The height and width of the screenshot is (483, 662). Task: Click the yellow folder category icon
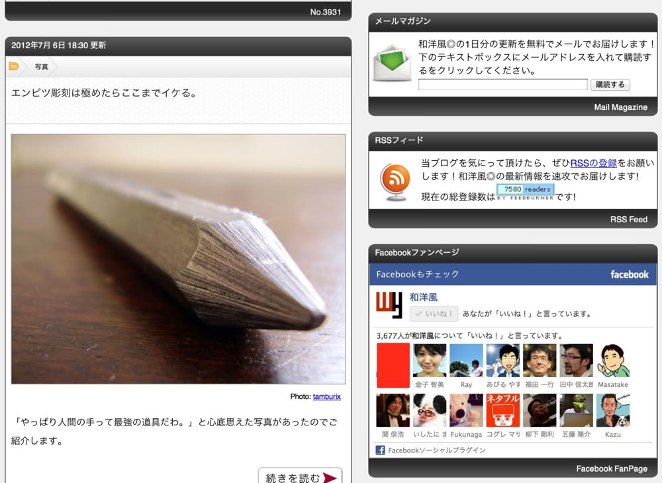click(13, 66)
